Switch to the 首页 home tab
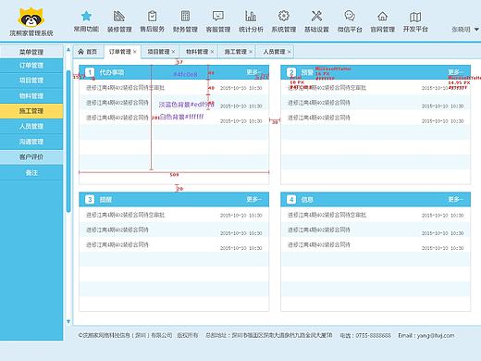 tap(88, 52)
